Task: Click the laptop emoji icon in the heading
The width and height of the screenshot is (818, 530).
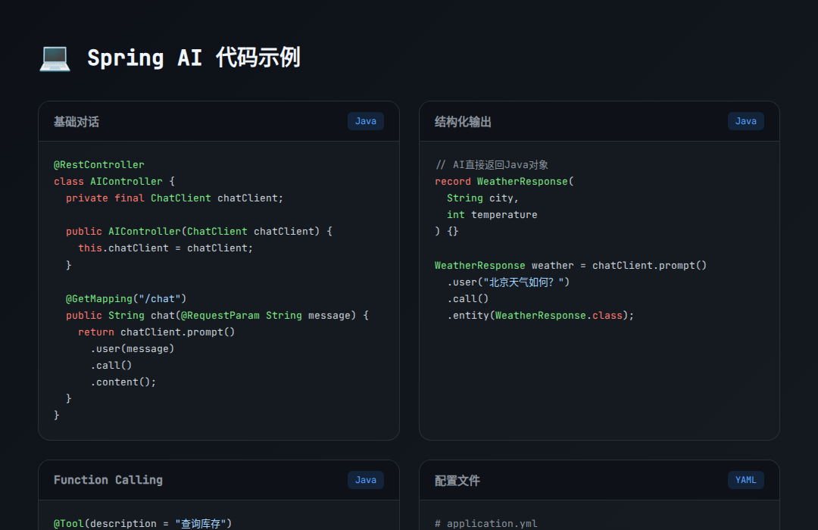Action: pyautogui.click(x=55, y=58)
